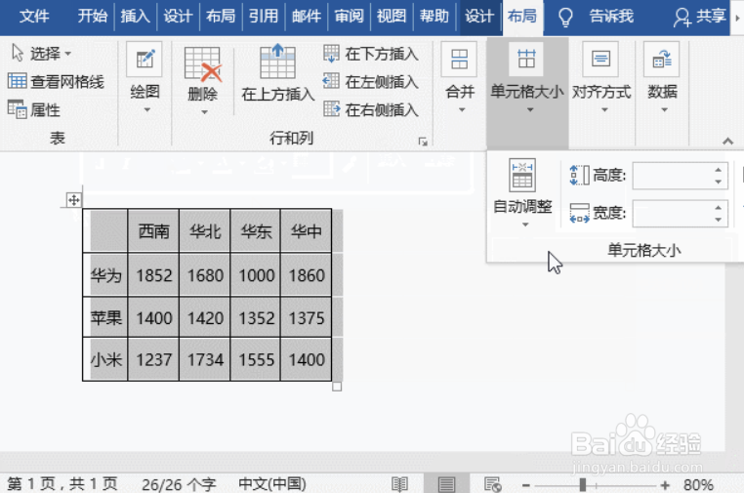Viewport: 744px width, 493px height.
Task: Open table 属性 properties
Action: [x=34, y=110]
